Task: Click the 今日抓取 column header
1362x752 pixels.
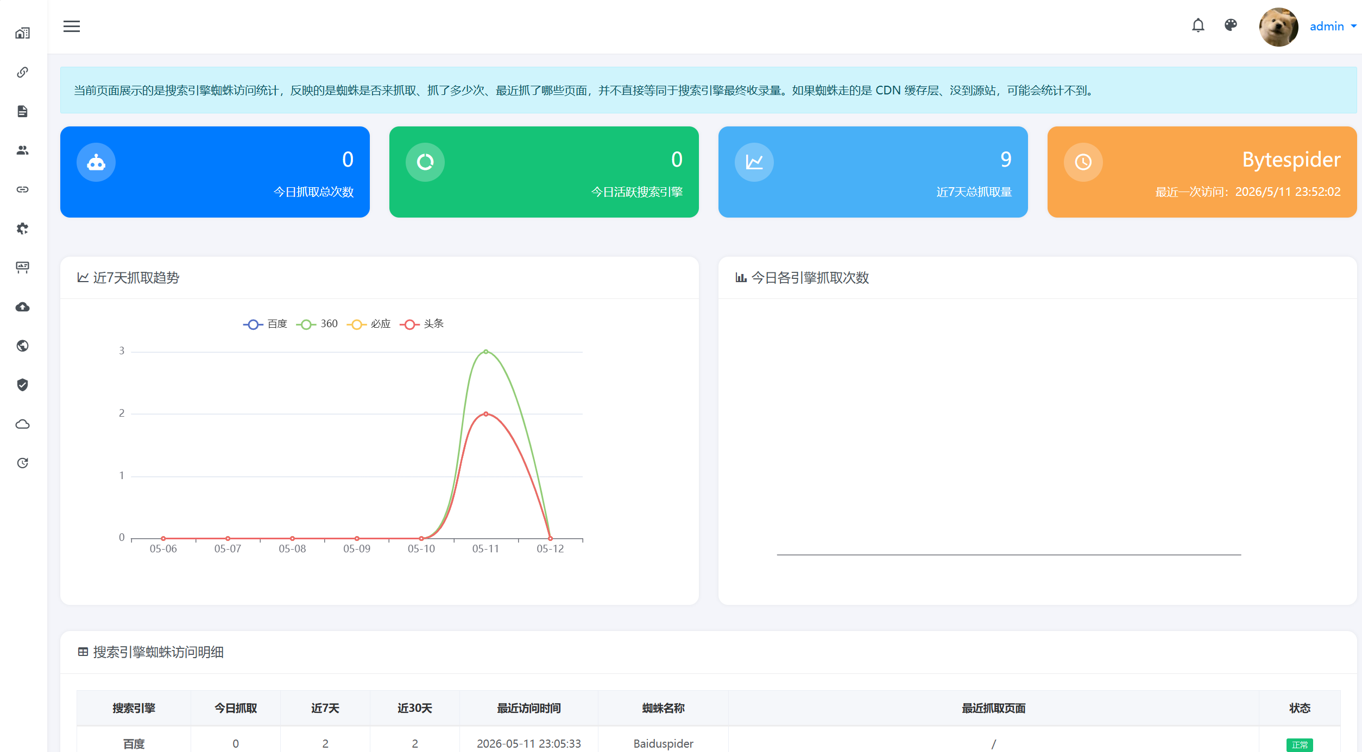Action: (x=236, y=708)
